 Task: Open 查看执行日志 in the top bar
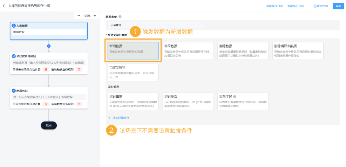(295, 6)
